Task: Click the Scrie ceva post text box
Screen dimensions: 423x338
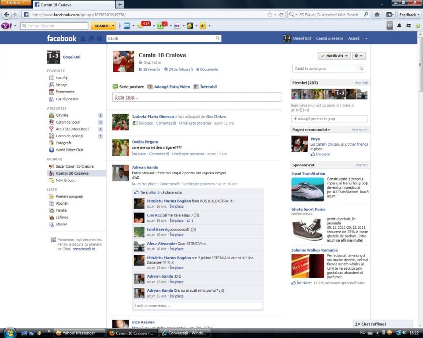Action: pos(197,97)
